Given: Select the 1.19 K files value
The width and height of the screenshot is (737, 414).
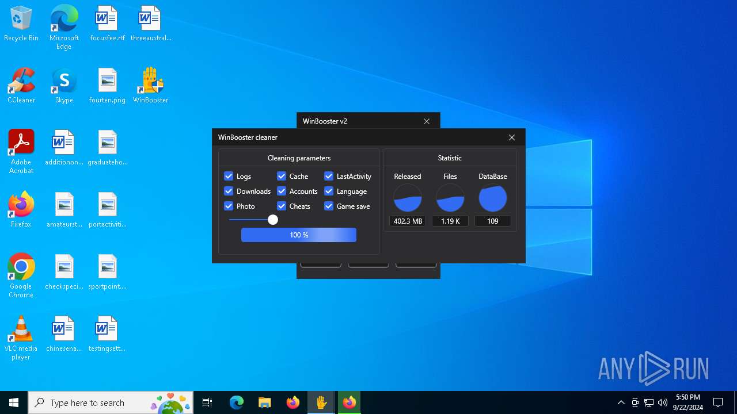Looking at the screenshot, I should click(450, 221).
